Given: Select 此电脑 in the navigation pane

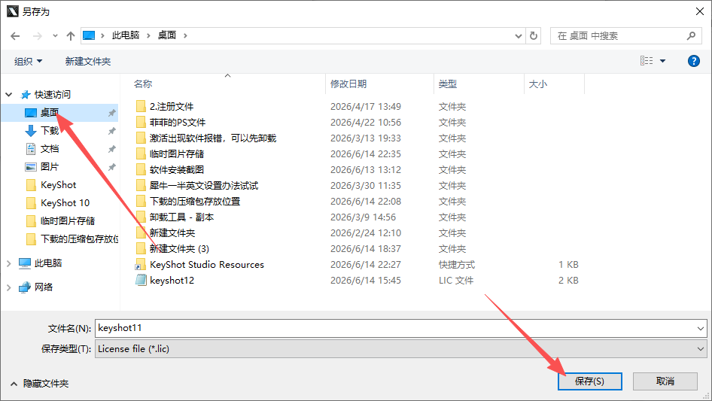Looking at the screenshot, I should 48,263.
